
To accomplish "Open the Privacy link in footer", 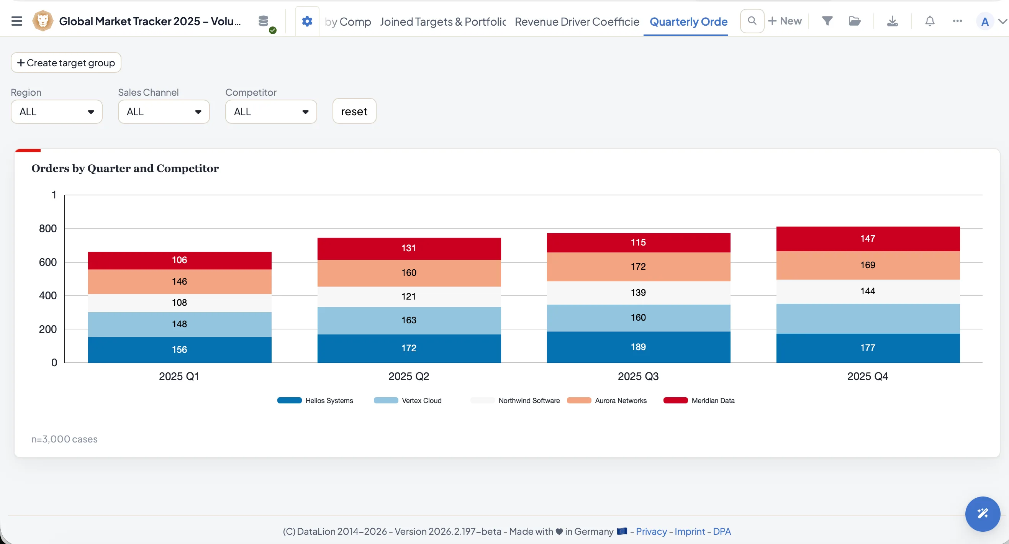I will pyautogui.click(x=651, y=531).
